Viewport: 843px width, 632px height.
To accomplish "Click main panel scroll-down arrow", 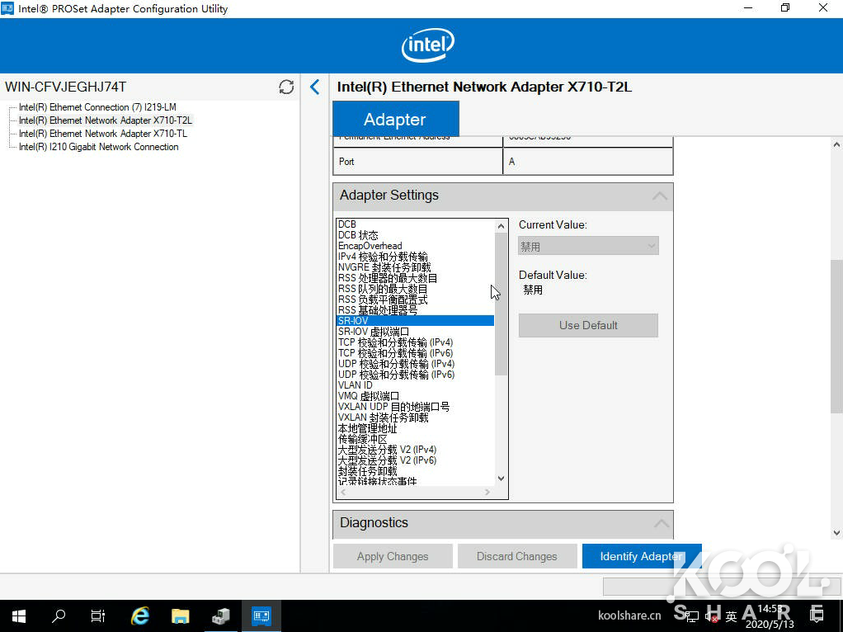I will 836,532.
